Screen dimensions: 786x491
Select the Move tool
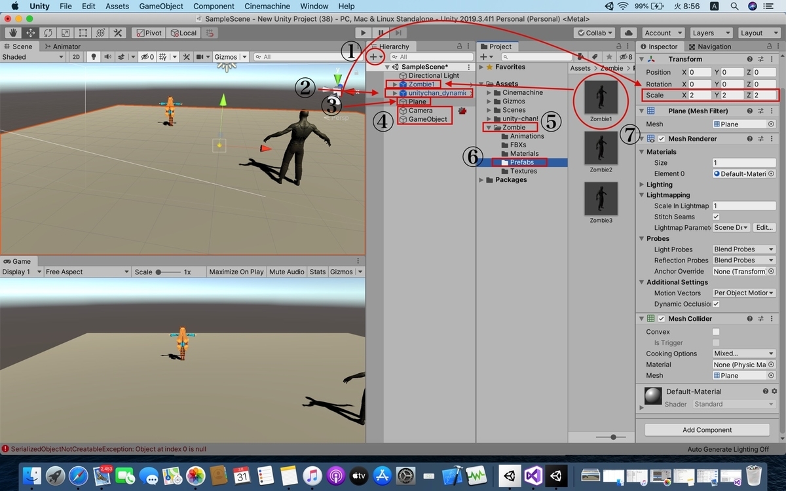tap(30, 33)
